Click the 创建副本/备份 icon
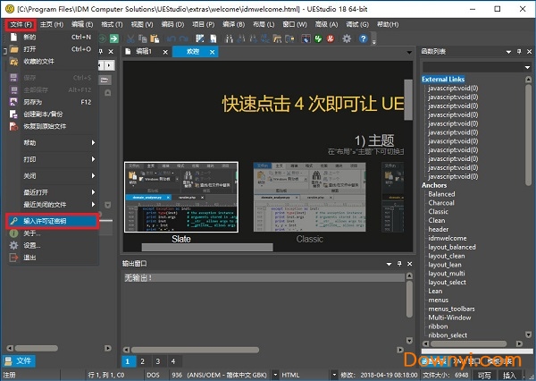Image resolution: width=536 pixels, height=381 pixels. tap(13, 114)
